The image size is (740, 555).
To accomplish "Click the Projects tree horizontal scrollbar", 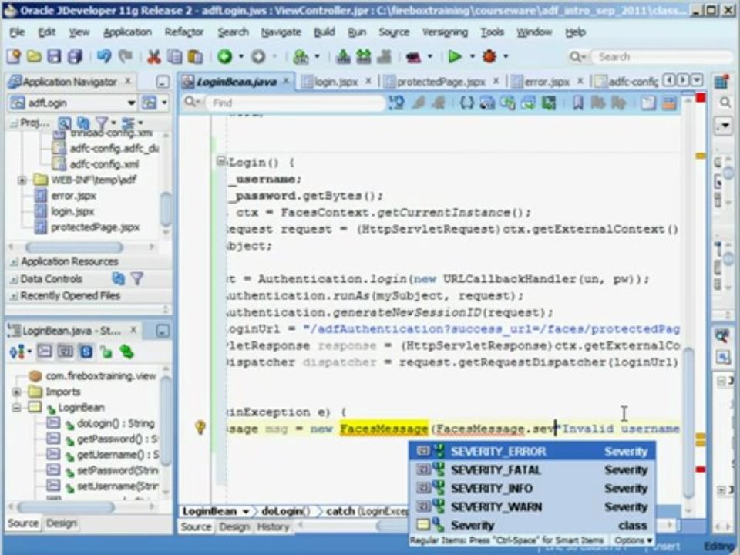I will [x=74, y=247].
